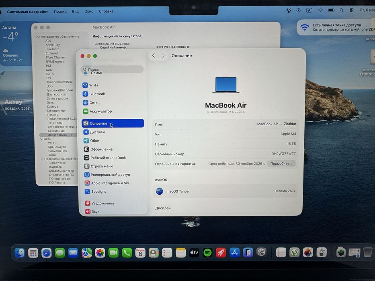Select Основные in the settings sidebar
This screenshot has width=375, height=281.
pos(113,123)
